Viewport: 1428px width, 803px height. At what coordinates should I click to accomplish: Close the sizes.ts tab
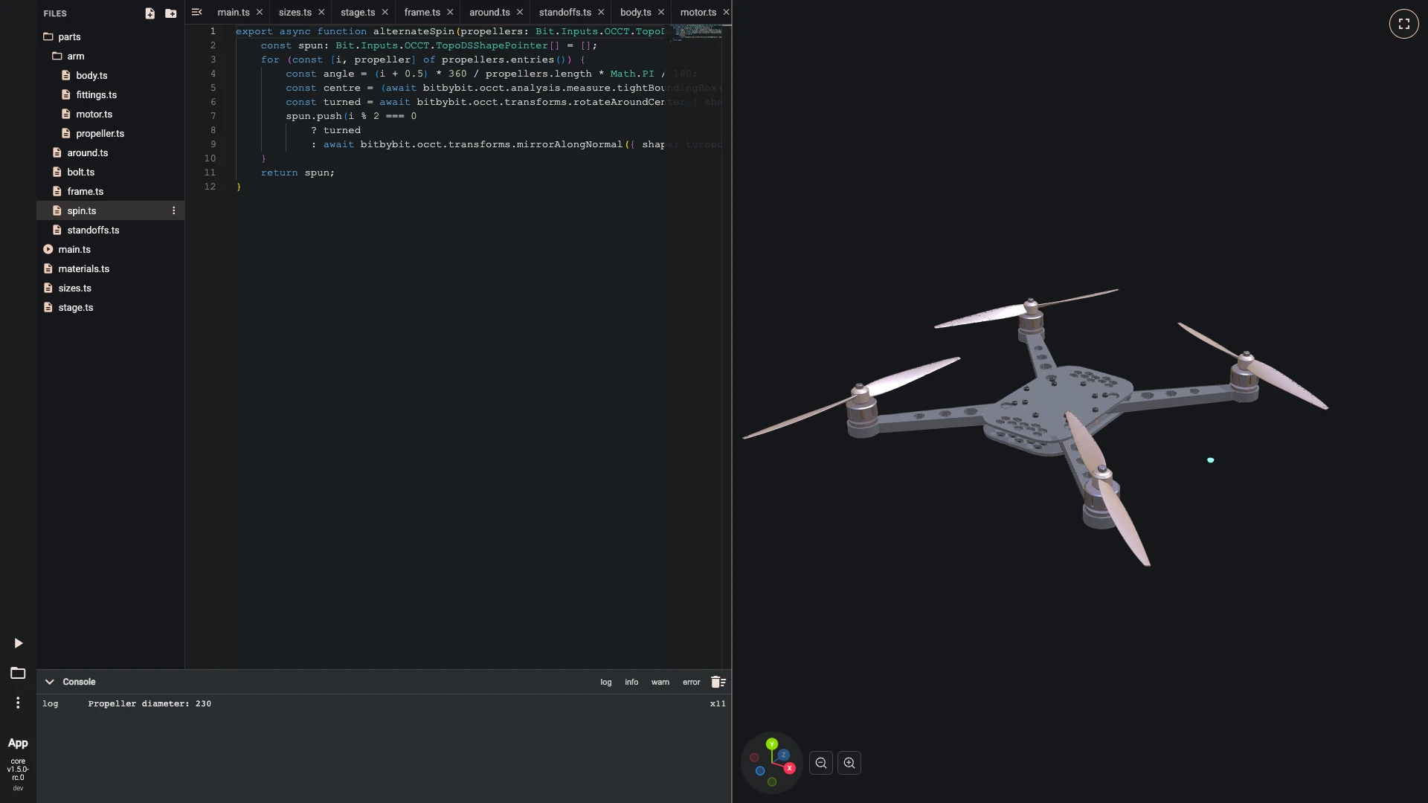point(321,12)
